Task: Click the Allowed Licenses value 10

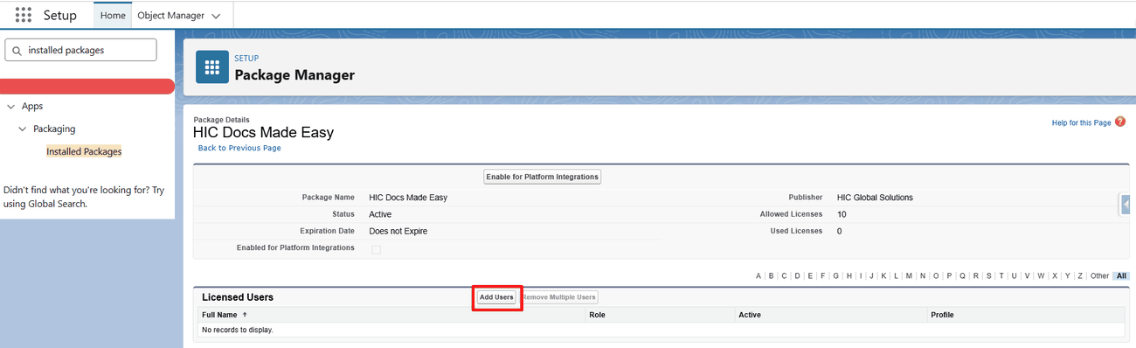Action: (842, 214)
